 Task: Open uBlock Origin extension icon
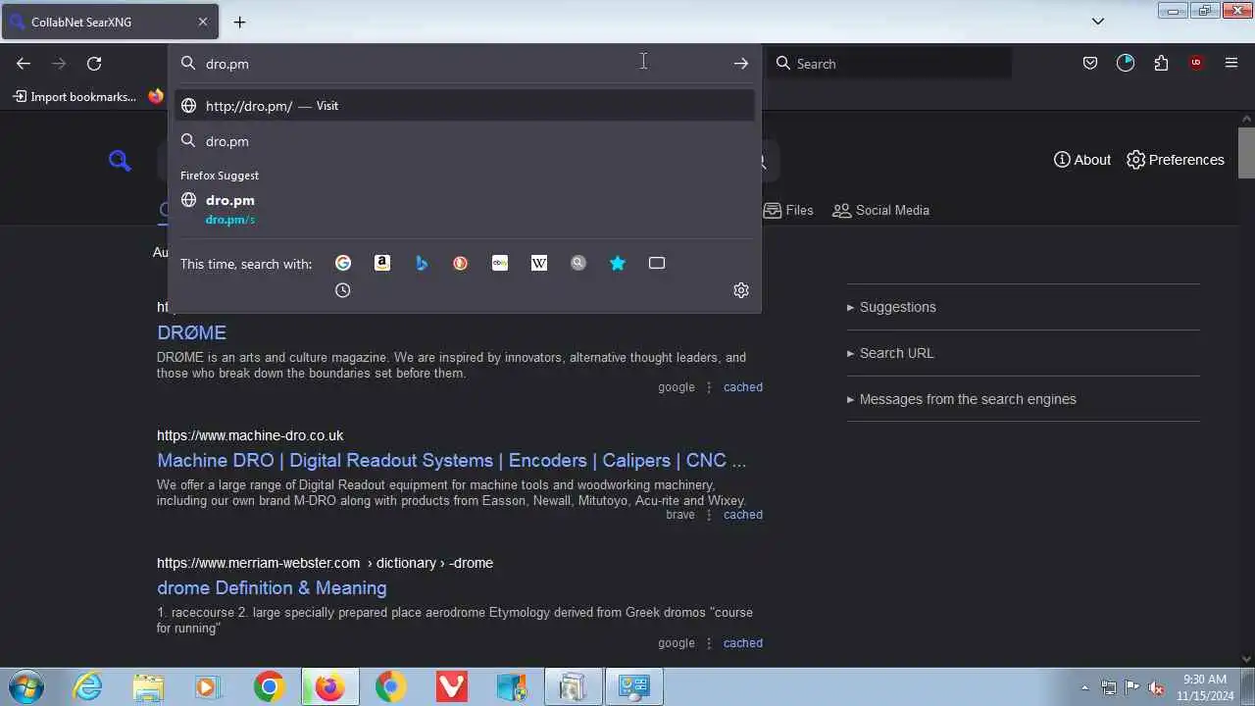(1196, 64)
